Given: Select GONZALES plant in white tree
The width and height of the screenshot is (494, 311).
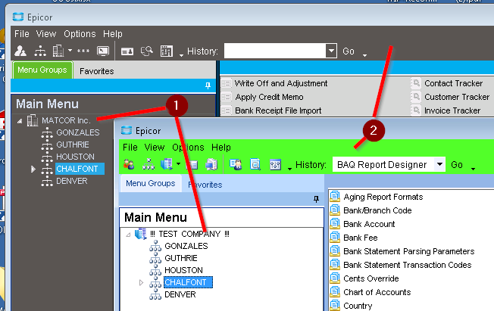Looking at the screenshot, I should pyautogui.click(x=186, y=246).
